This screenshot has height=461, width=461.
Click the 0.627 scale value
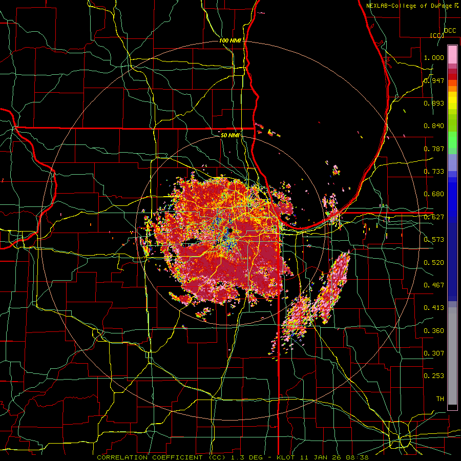[434, 217]
